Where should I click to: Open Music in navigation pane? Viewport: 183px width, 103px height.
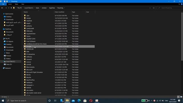click(8, 53)
